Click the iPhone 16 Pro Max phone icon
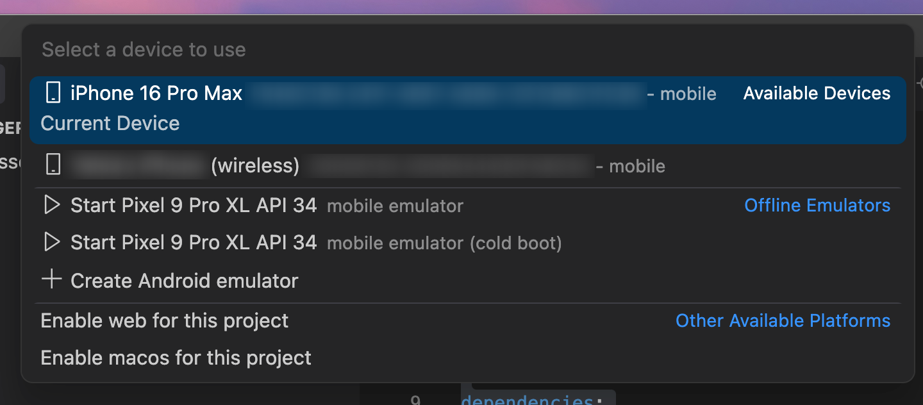This screenshot has width=923, height=405. pos(53,93)
